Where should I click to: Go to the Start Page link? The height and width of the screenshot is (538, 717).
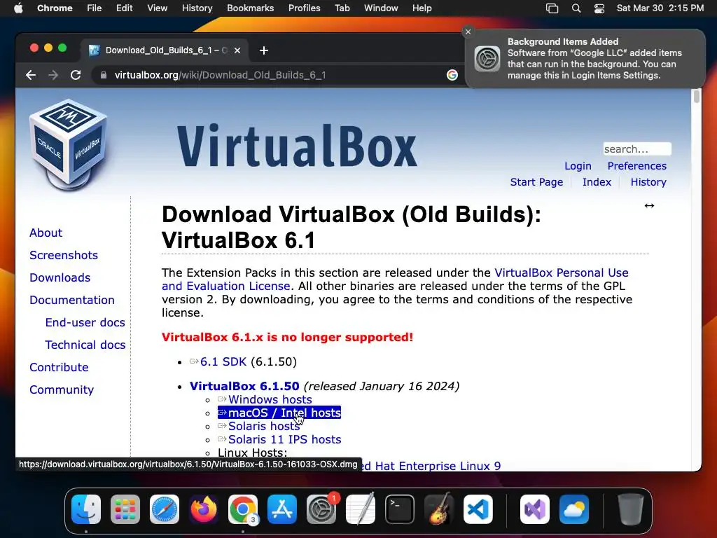point(536,182)
